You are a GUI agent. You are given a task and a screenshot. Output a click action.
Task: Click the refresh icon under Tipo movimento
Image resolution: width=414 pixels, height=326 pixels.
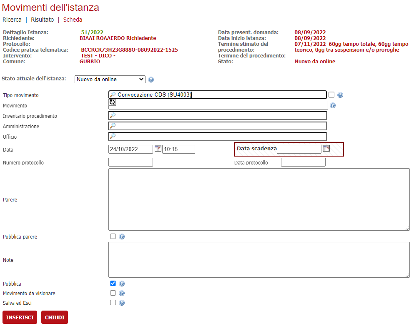[112, 102]
